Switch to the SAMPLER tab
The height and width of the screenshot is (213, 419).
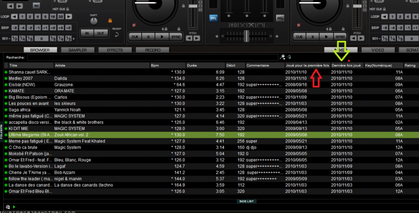click(x=78, y=50)
